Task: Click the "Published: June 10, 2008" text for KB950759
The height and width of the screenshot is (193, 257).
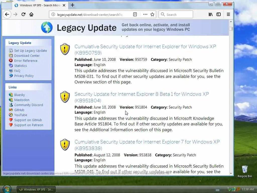Action: point(95,59)
